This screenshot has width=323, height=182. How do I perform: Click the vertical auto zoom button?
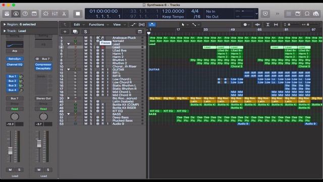[x=267, y=25]
